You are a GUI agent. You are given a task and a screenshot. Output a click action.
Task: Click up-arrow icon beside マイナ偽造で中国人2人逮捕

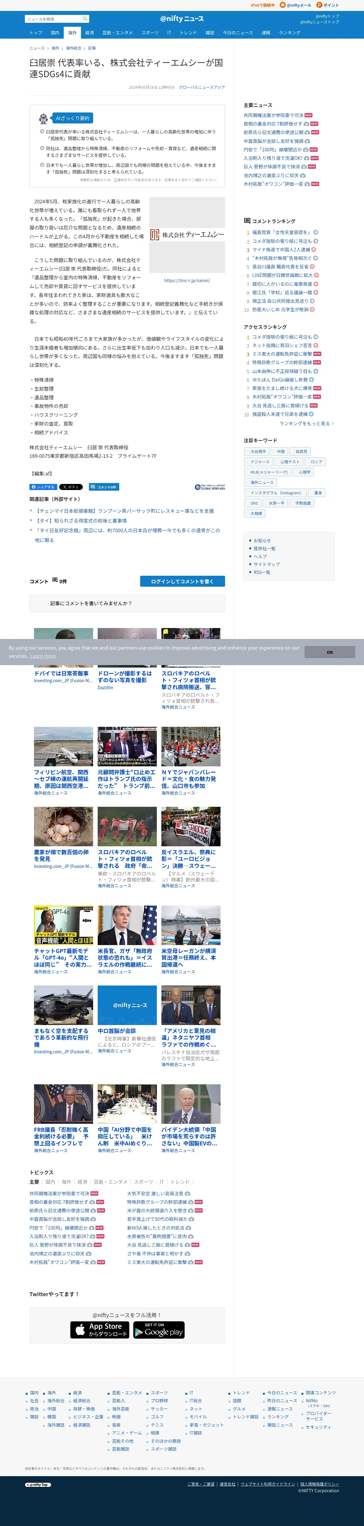coord(314,249)
